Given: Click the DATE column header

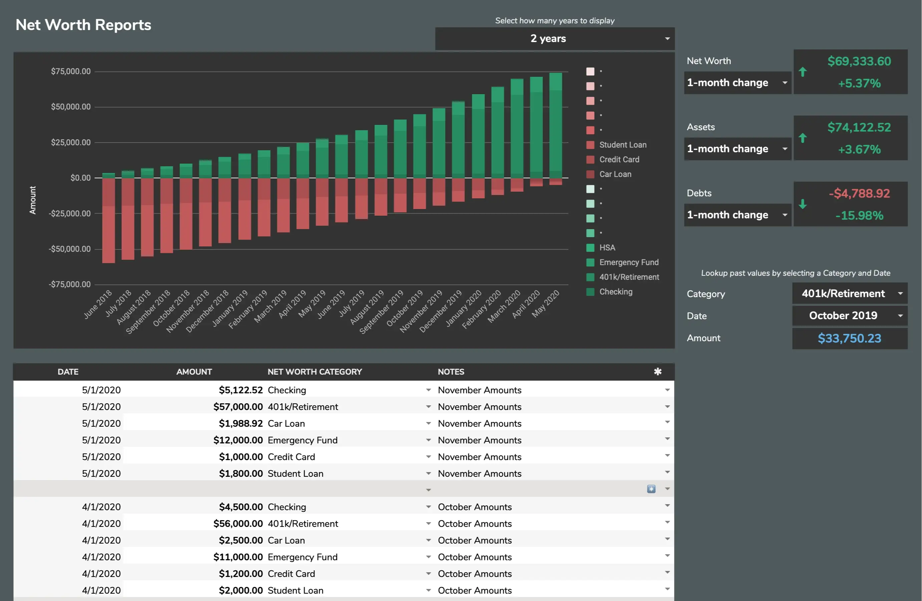Looking at the screenshot, I should coord(68,372).
